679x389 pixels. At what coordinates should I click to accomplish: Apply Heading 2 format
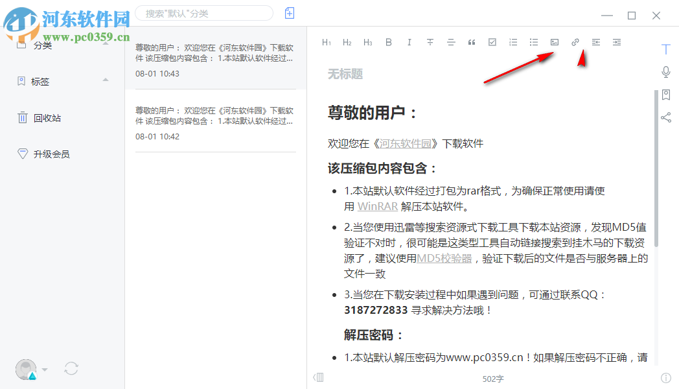pos(347,42)
